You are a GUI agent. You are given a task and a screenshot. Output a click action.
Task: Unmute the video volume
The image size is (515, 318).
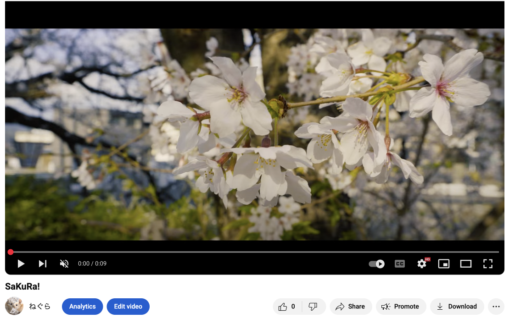(x=64, y=263)
